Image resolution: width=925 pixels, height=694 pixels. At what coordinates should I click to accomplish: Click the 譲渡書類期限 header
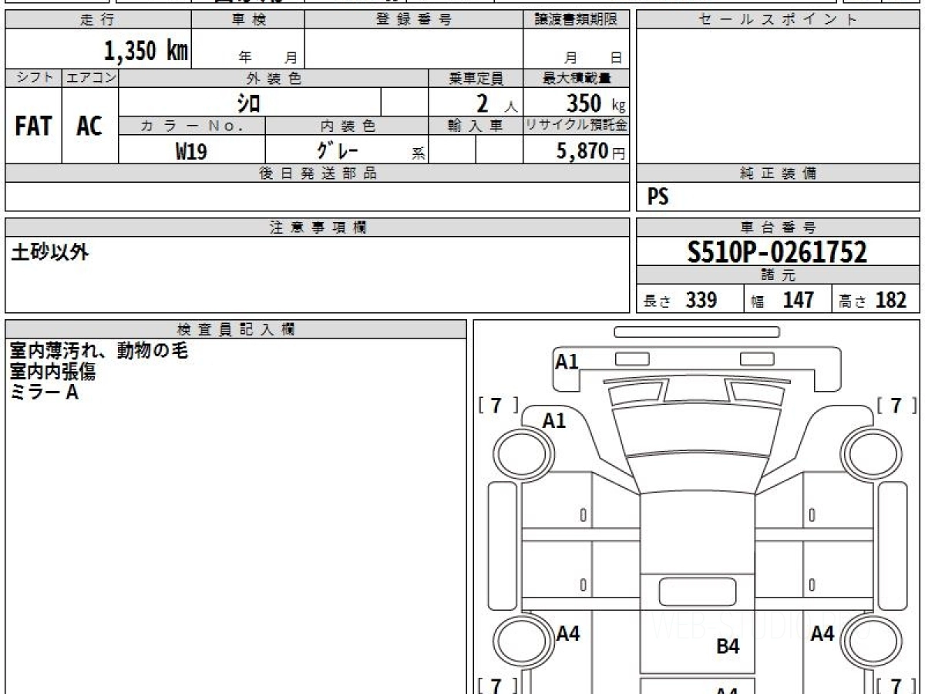pyautogui.click(x=577, y=20)
